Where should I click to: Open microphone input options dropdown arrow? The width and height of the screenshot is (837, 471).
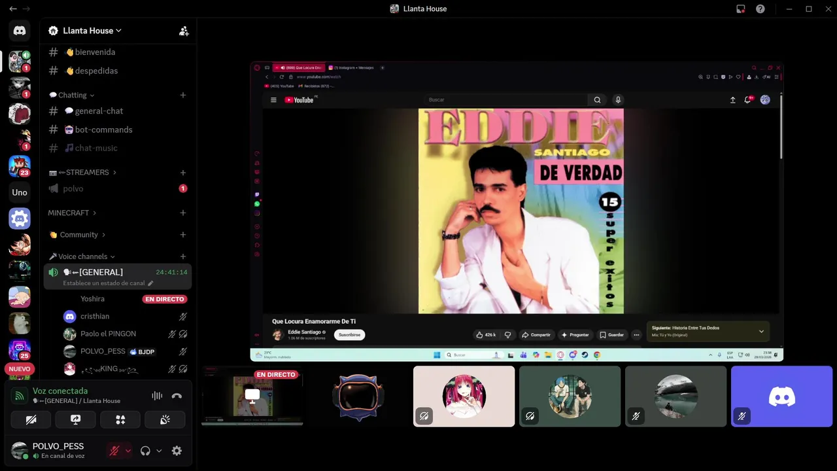click(x=128, y=451)
